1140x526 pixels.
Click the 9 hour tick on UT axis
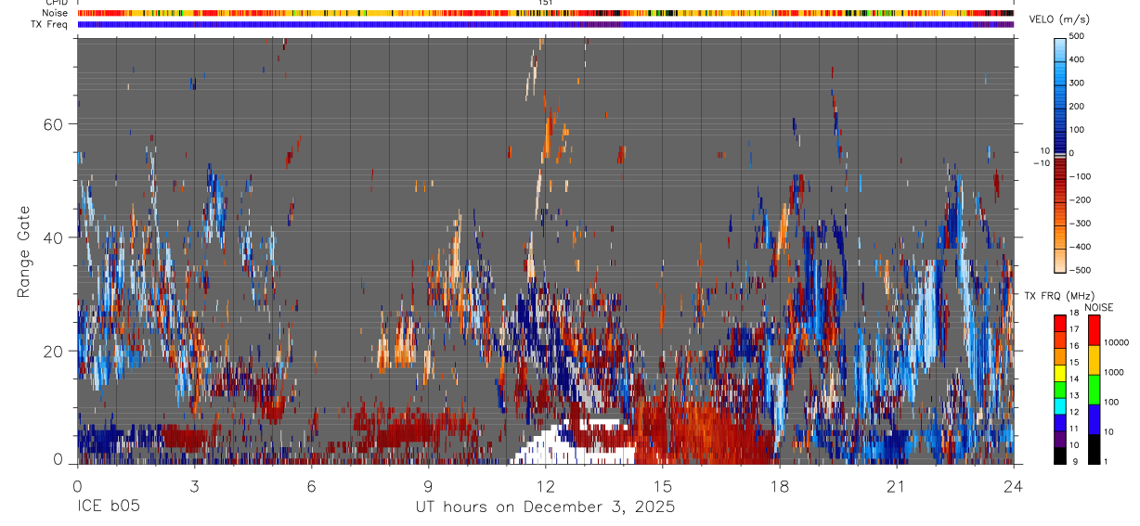[428, 486]
